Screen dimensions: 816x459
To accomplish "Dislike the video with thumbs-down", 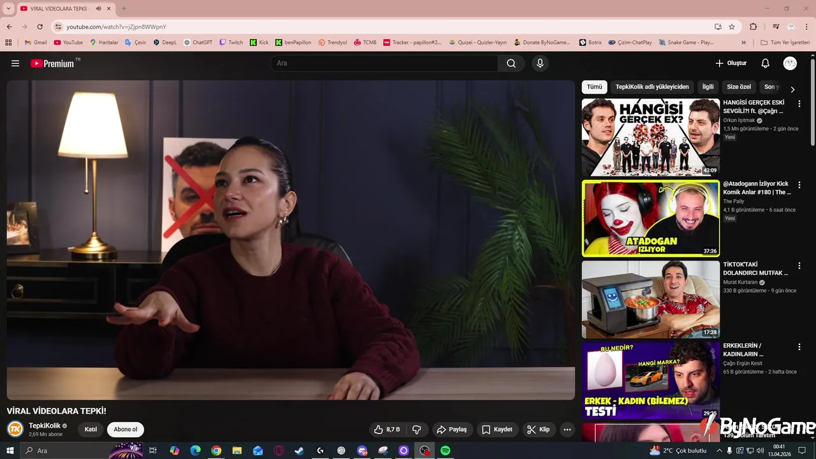I will (417, 430).
